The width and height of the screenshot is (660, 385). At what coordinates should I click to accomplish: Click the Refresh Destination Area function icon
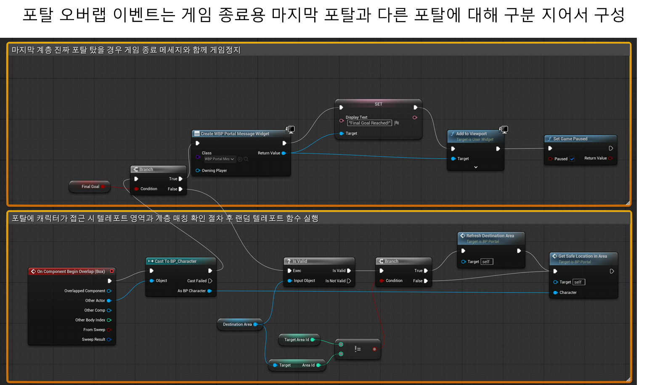[x=463, y=236]
